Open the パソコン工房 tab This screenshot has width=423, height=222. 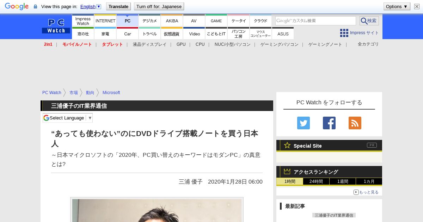(239, 33)
